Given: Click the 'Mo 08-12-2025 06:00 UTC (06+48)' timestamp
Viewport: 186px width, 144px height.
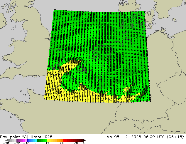Looking at the screenshot, I should (146, 137).
